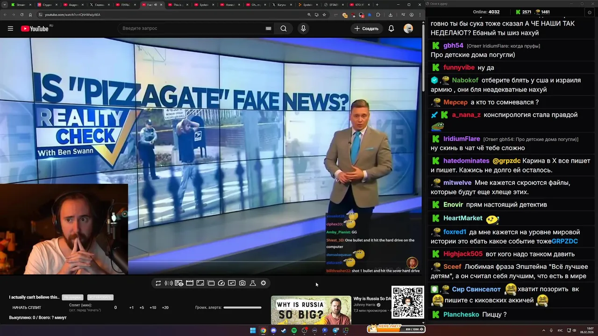Image resolution: width=598 pixels, height=336 pixels.
Task: Switch to the Honest browser tab
Action: (x=230, y=5)
